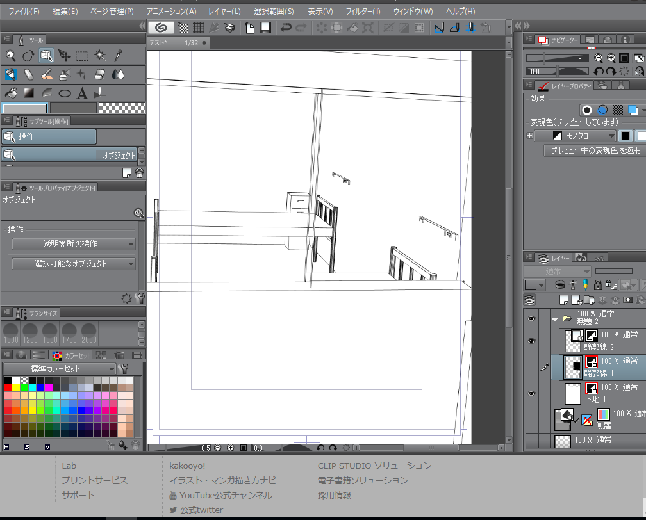The height and width of the screenshot is (520, 646).
Task: Select the Eyedropper tool
Action: [x=118, y=56]
